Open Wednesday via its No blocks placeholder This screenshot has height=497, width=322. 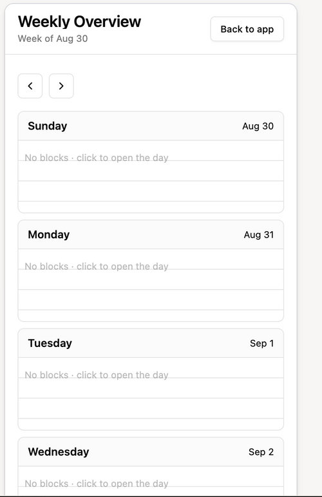(97, 483)
